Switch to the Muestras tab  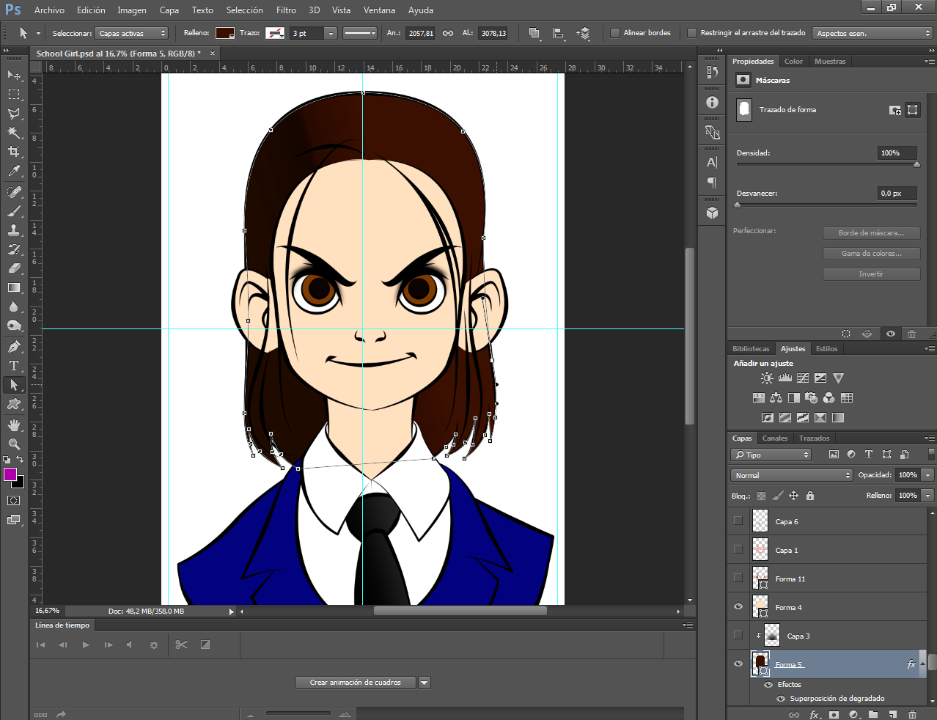point(830,62)
